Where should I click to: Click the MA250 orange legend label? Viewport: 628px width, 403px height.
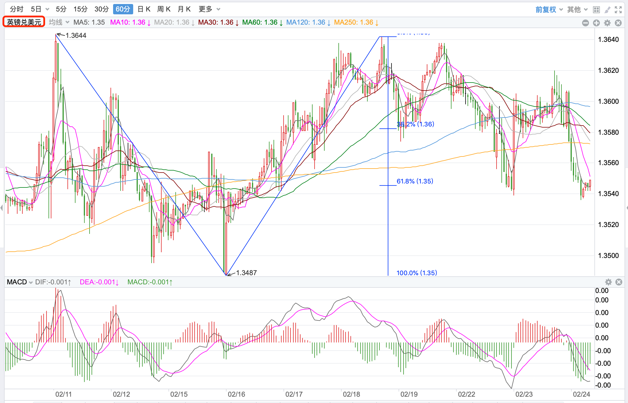click(x=356, y=22)
